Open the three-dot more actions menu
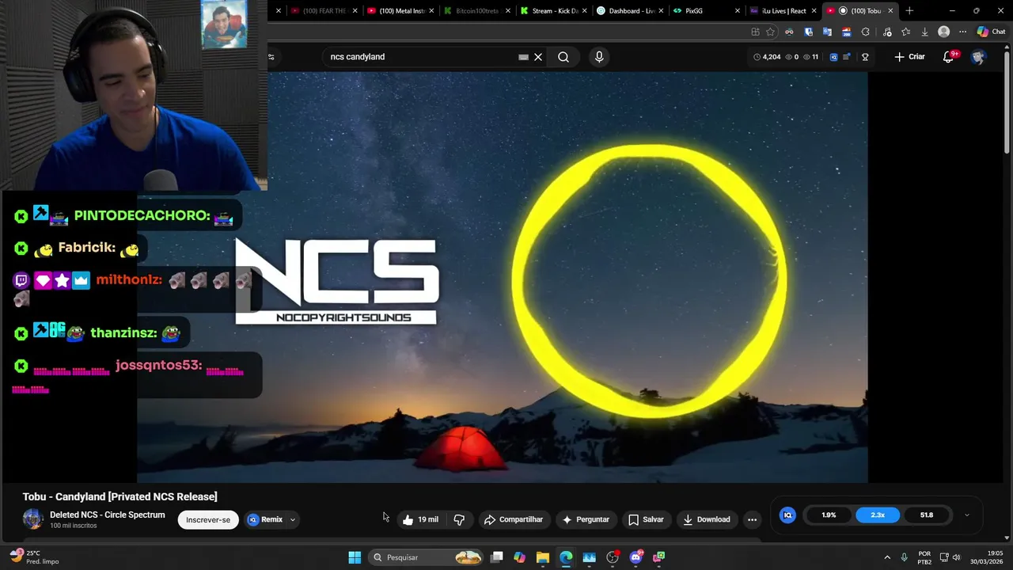This screenshot has width=1013, height=570. 752,519
